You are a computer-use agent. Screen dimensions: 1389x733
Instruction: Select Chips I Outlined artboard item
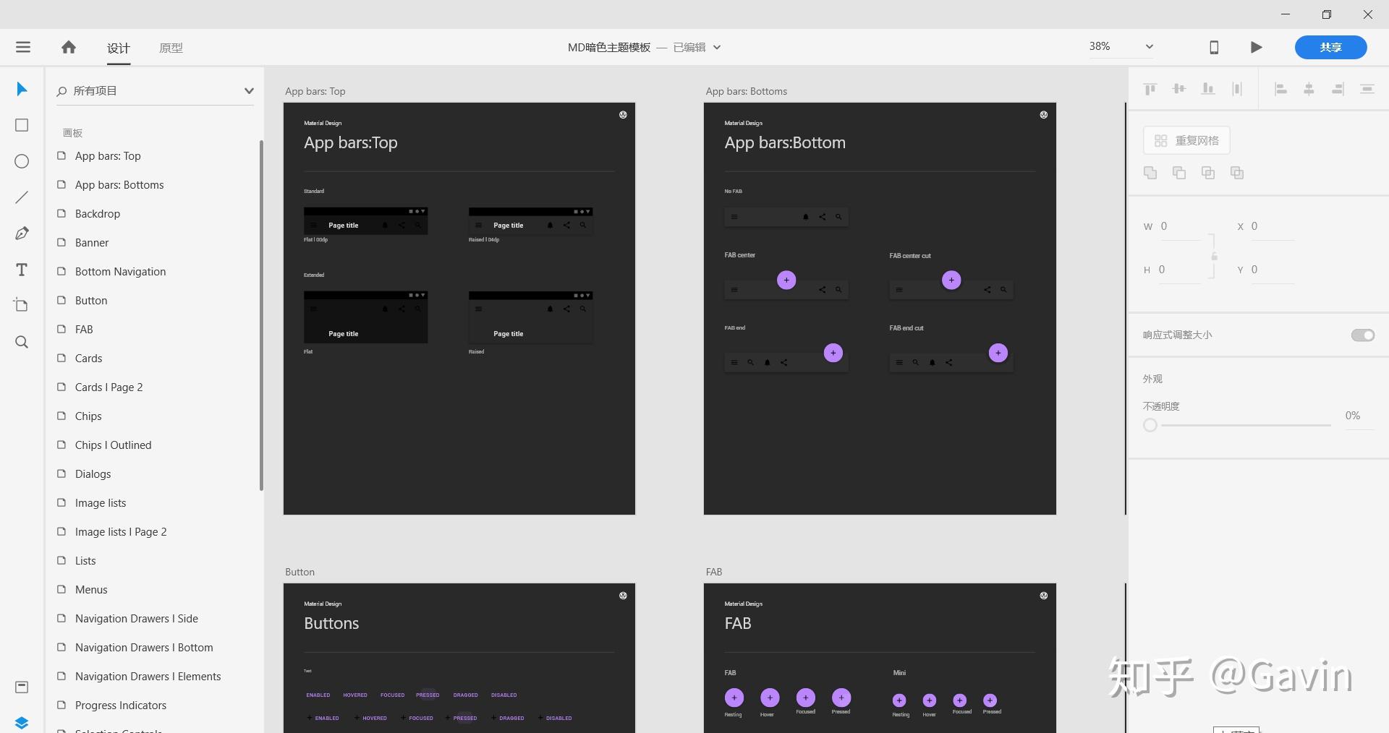pyautogui.click(x=113, y=445)
